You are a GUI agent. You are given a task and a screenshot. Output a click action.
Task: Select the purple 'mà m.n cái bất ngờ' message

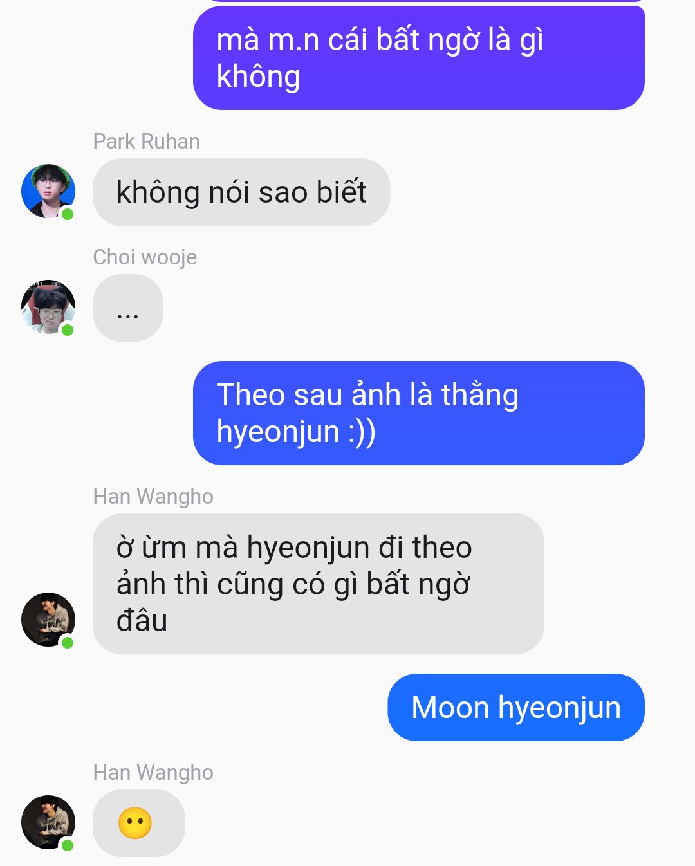pyautogui.click(x=419, y=58)
